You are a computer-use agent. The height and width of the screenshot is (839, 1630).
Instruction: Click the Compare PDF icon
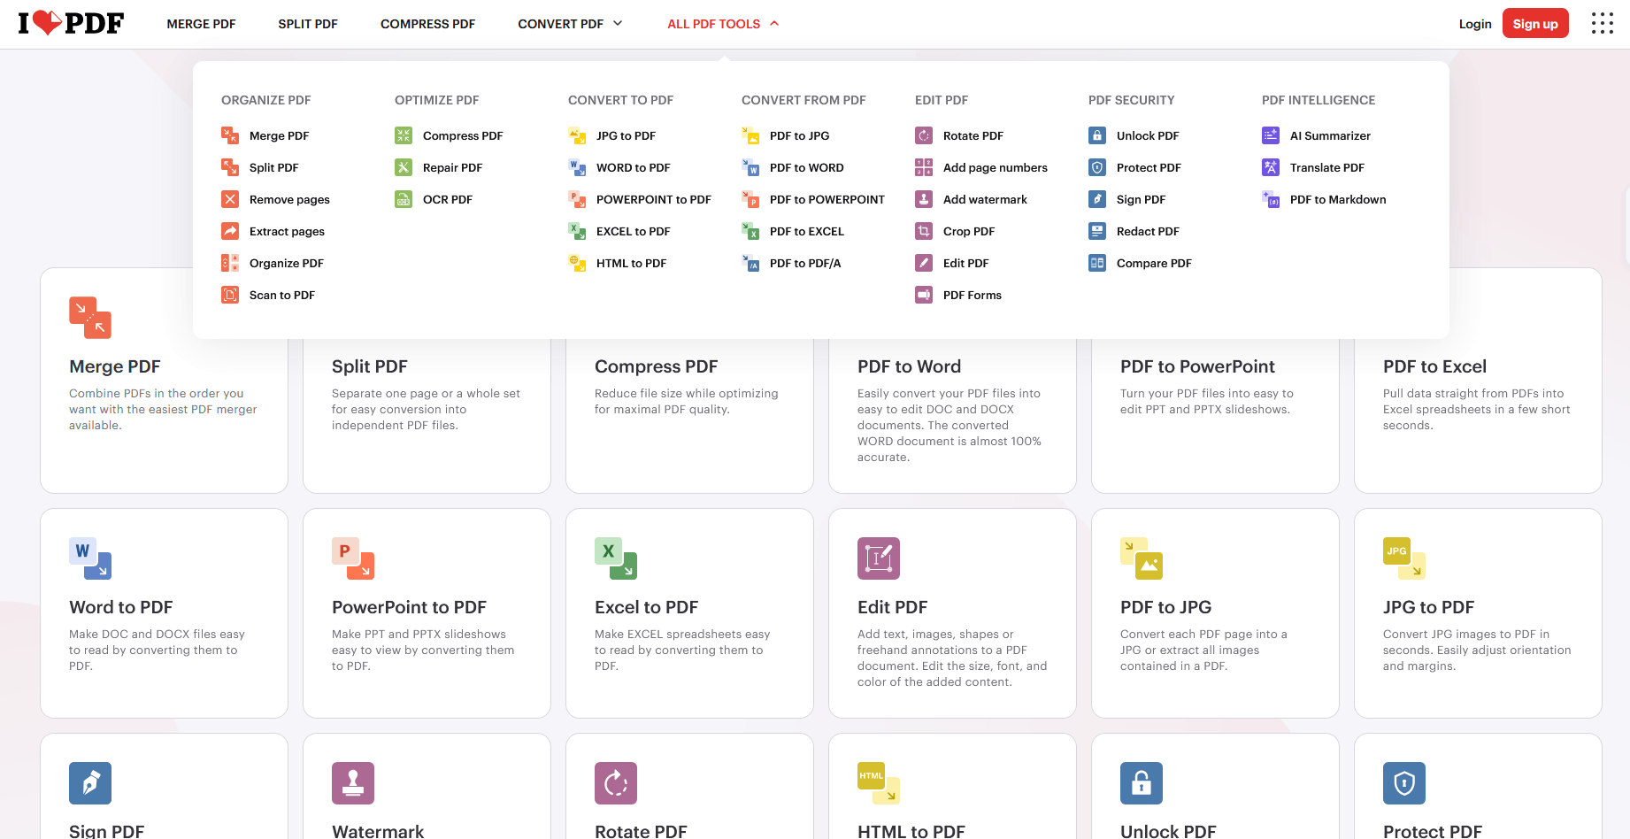[x=1097, y=263]
